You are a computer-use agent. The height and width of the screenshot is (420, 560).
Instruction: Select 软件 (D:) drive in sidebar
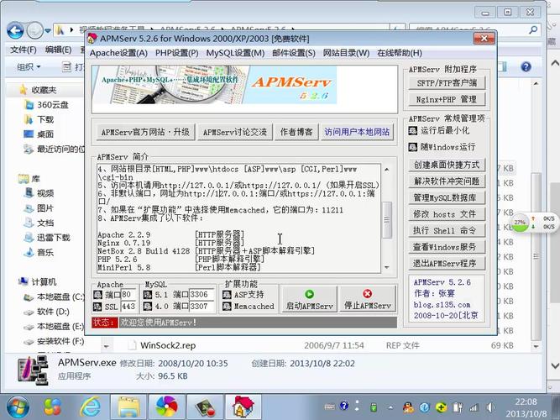tap(46, 312)
